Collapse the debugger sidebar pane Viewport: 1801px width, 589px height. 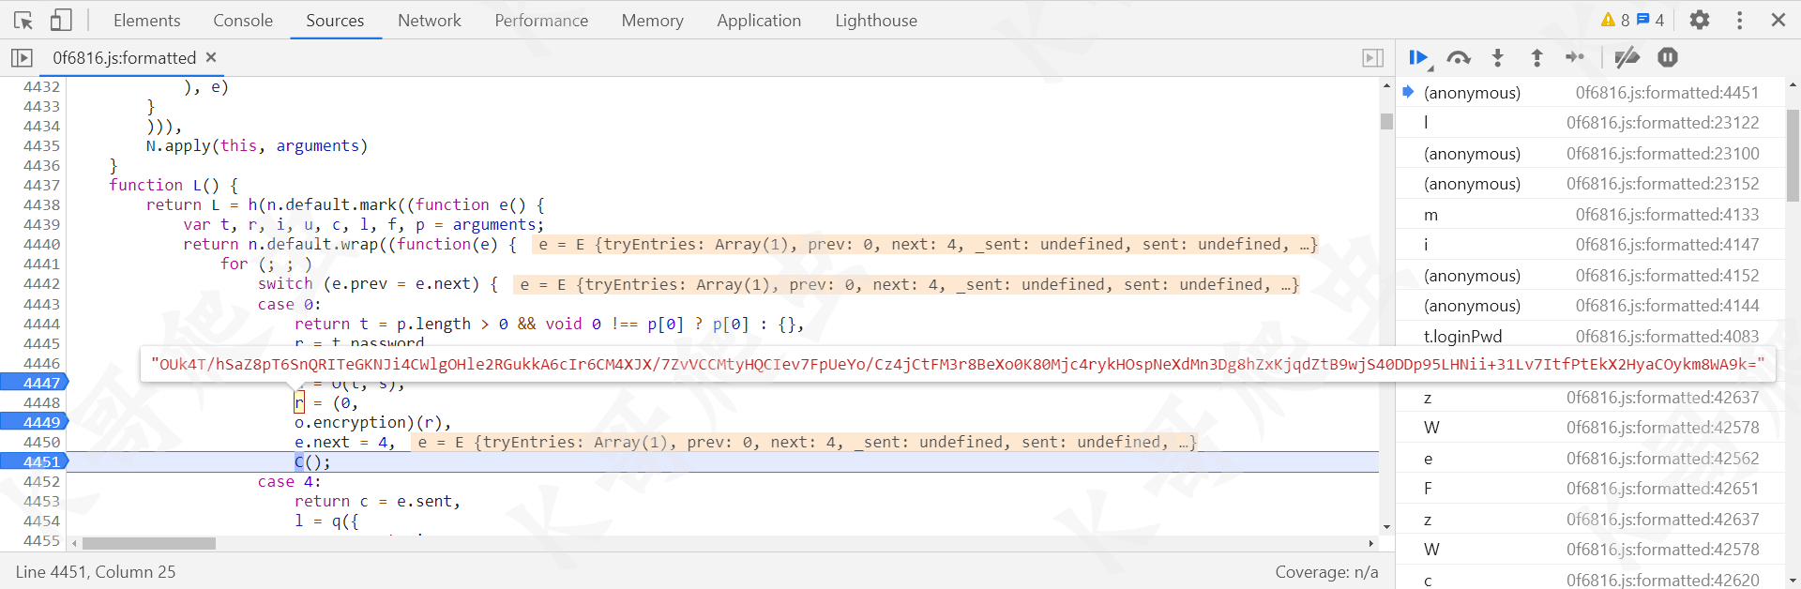click(1372, 58)
